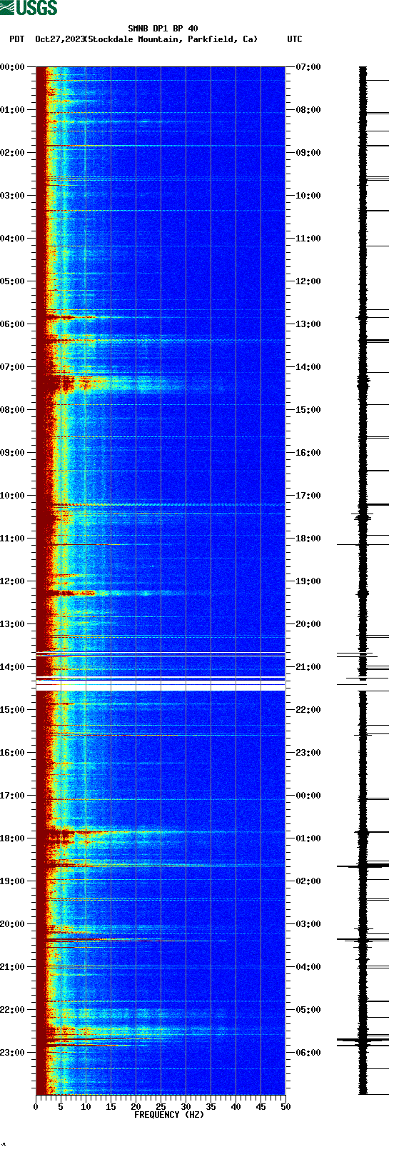Click the '05:00' label on UTC axis
The height and width of the screenshot is (1152, 394).
pos(308,1010)
